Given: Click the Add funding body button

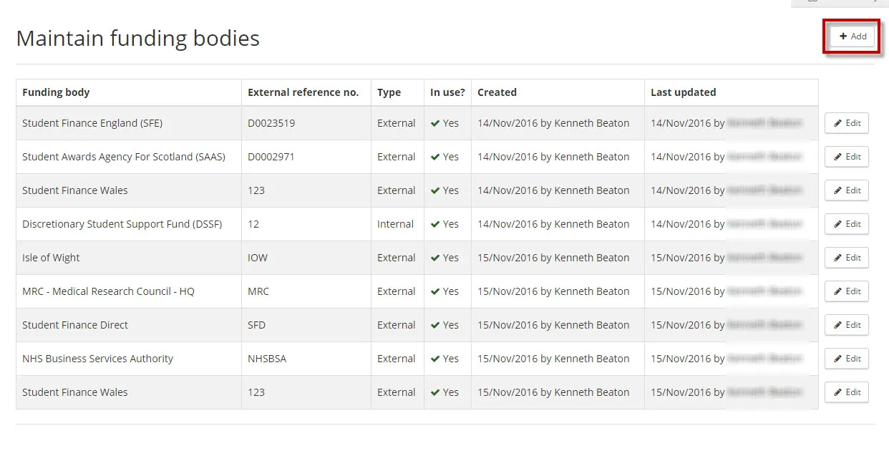Looking at the screenshot, I should [x=852, y=37].
